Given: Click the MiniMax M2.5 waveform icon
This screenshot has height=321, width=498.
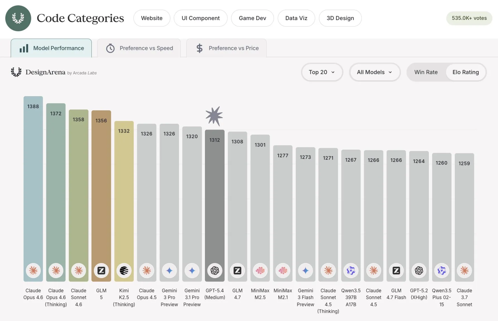Looking at the screenshot, I should (x=260, y=271).
